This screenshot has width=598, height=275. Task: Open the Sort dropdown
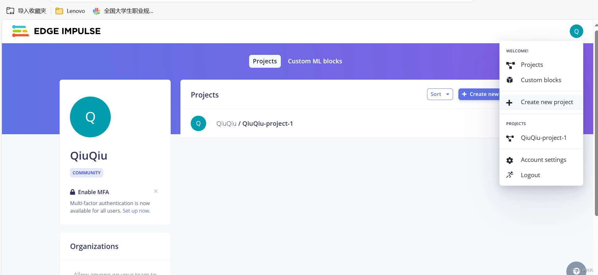point(440,94)
